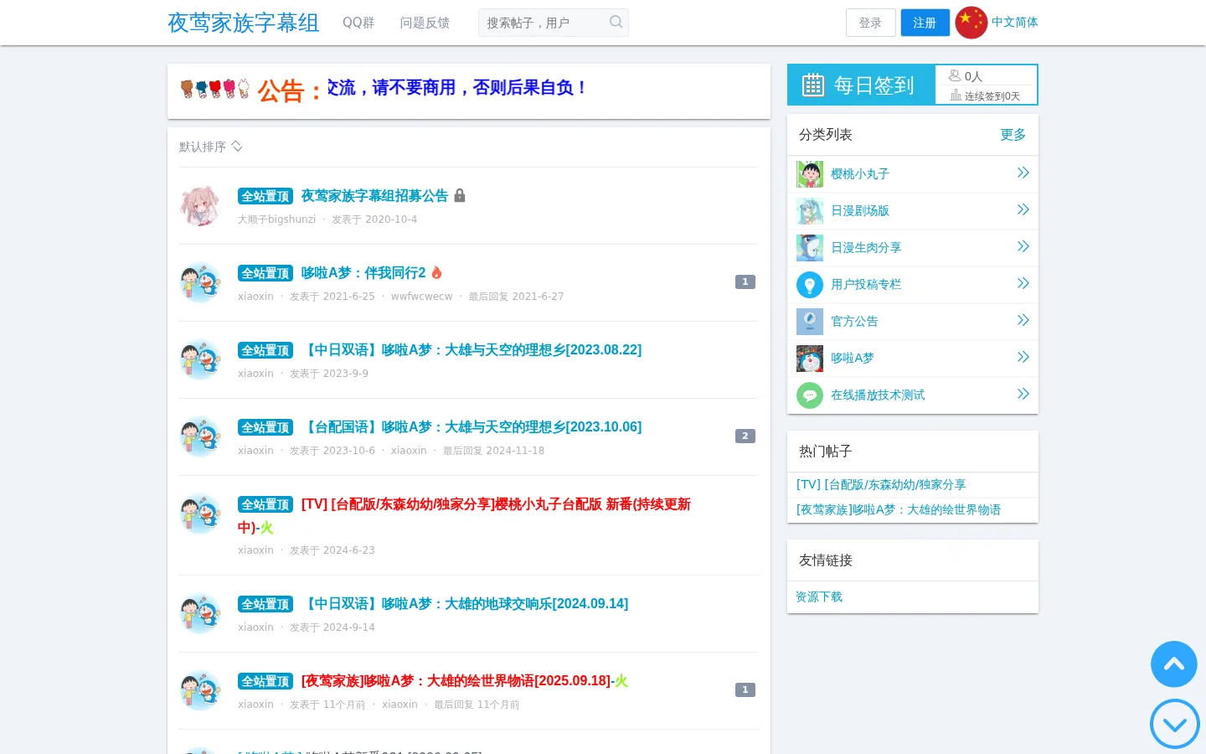Image resolution: width=1206 pixels, height=754 pixels.
Task: Open the 夜莺家族字幕组招募公告 post
Action: 374,196
